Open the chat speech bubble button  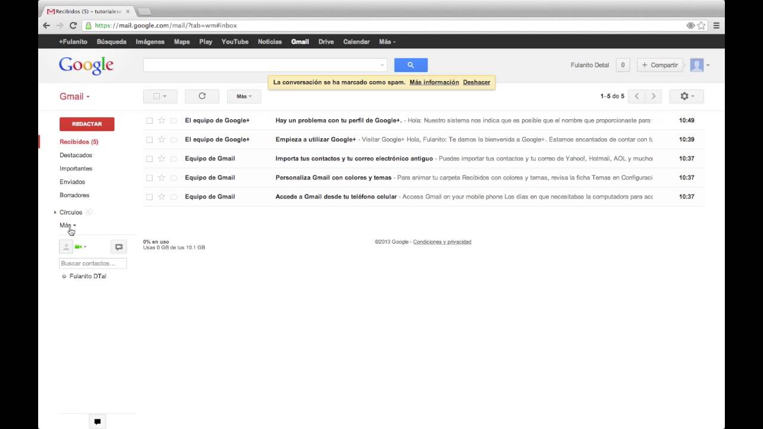click(119, 247)
